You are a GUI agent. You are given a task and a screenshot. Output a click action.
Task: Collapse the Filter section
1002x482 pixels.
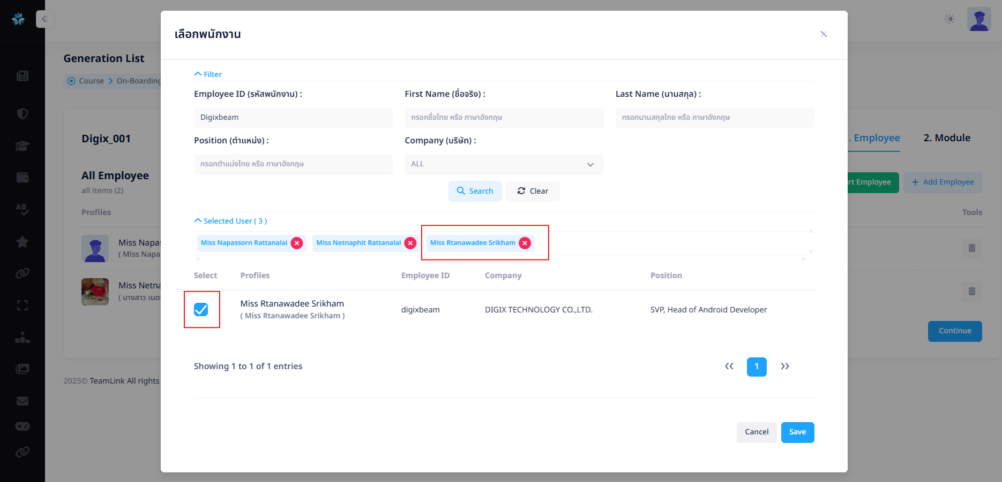208,74
